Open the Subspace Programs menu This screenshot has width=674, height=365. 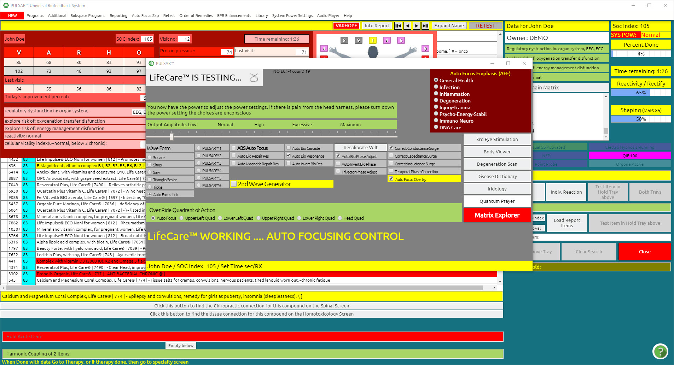[88, 16]
